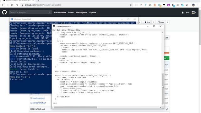Click scroll-up arrow of crawler generator code pane
The width and height of the screenshot is (201, 113).
pyautogui.click(x=163, y=33)
